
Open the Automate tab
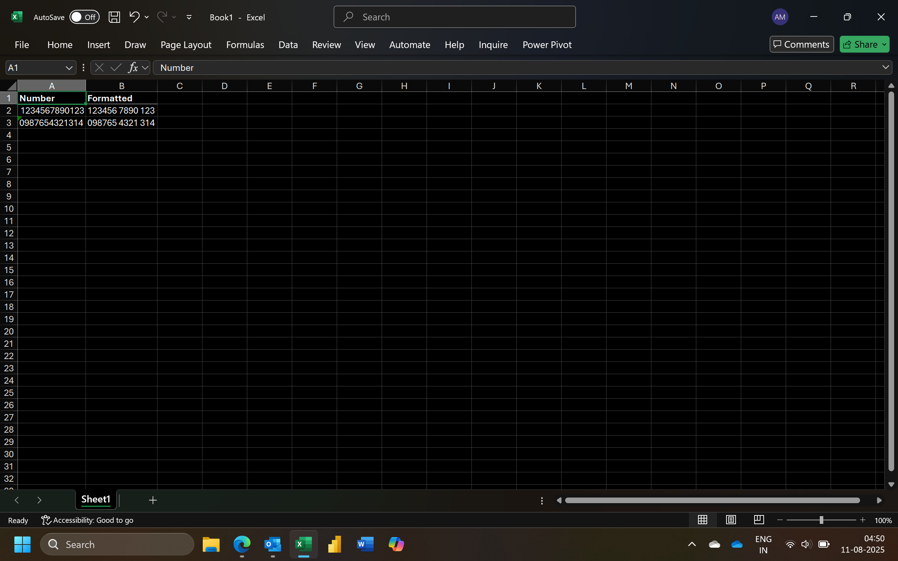pyautogui.click(x=410, y=45)
